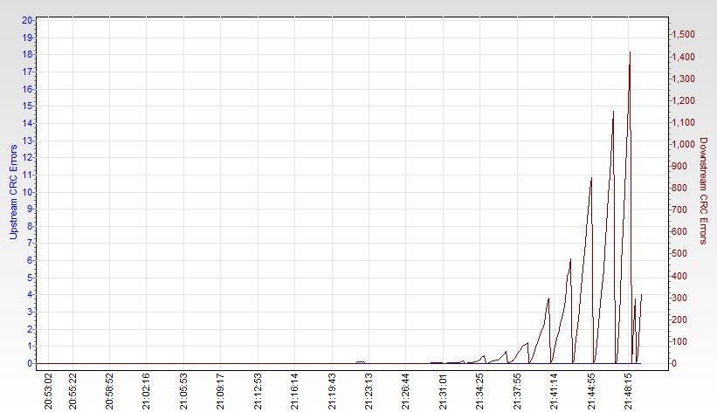Pick the 21:12:53 time label
Viewport: 717px width, 412px height.
pos(258,391)
